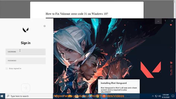
Task: Open the Action Center notifications icon
Action: pos(173,96)
